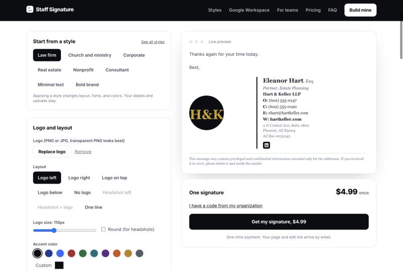
Task: Open the Pricing nav item
Action: coord(313,10)
